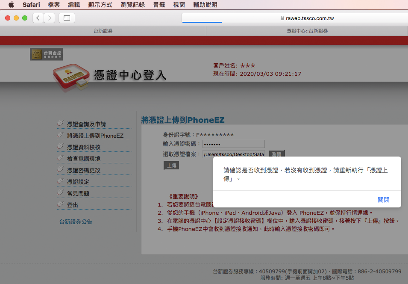Click the mouse icon beside 憑證設定

(61, 180)
